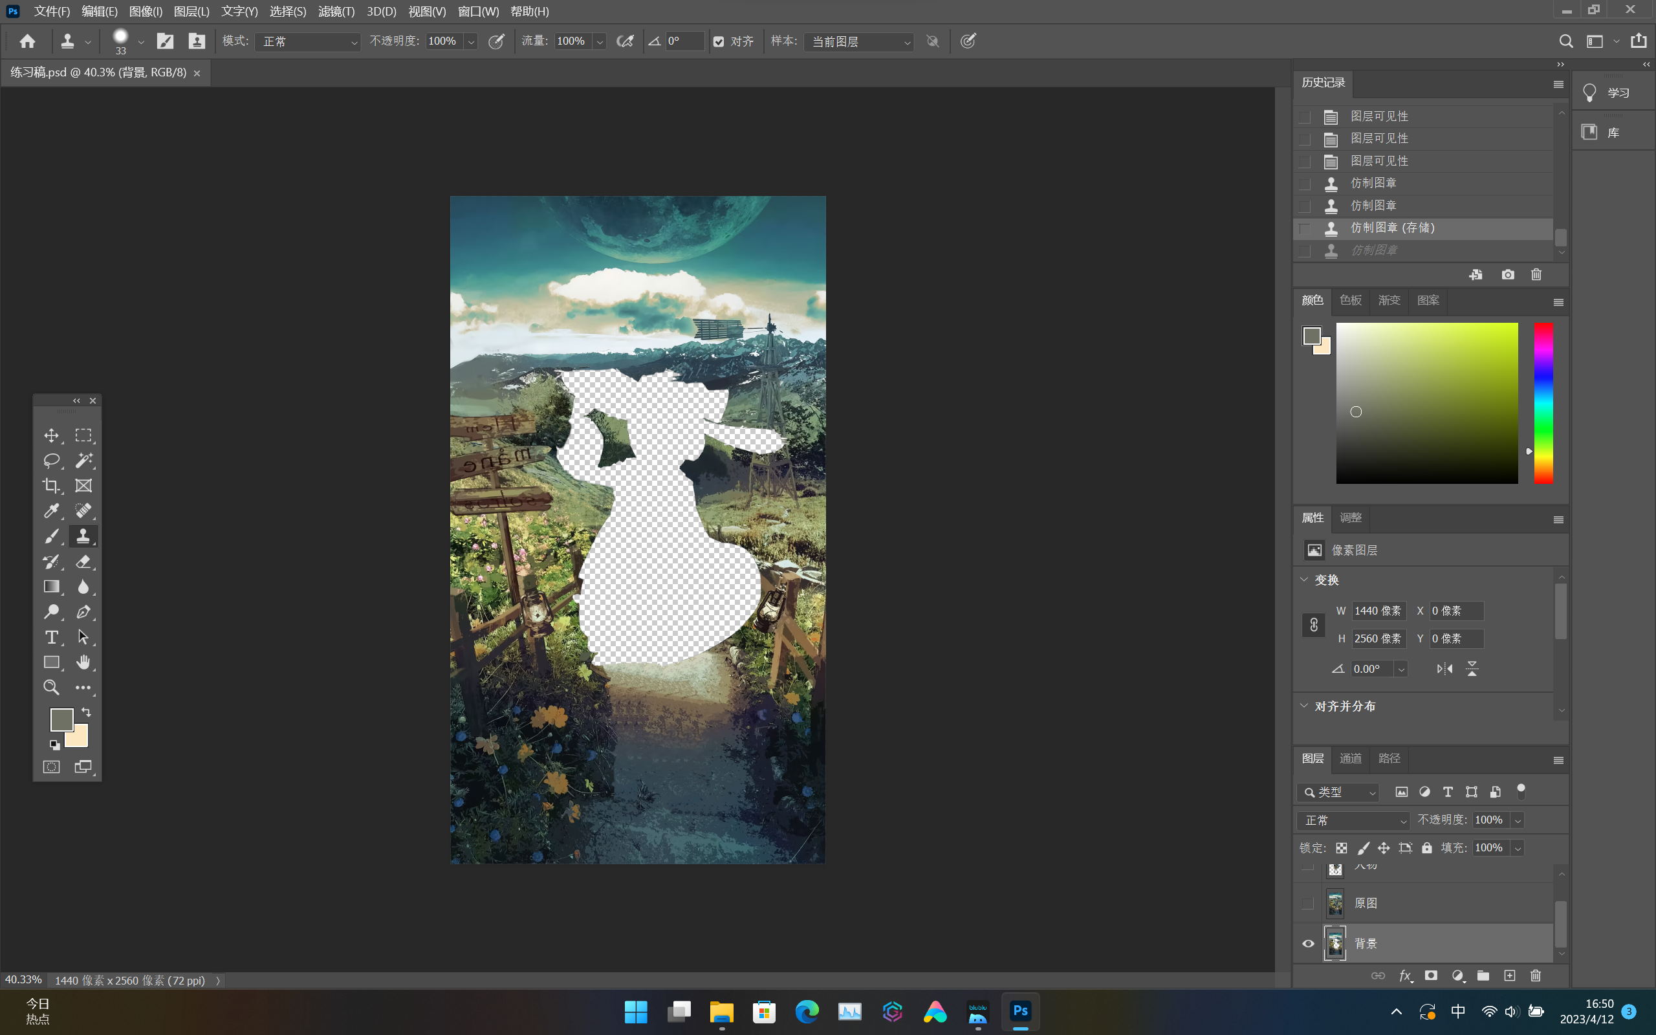
Task: Toggle lock transparent pixels
Action: coord(1341,848)
